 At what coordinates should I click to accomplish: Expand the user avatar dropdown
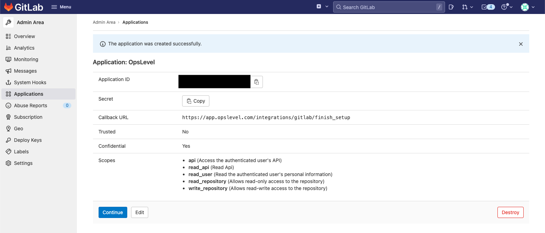tap(528, 7)
